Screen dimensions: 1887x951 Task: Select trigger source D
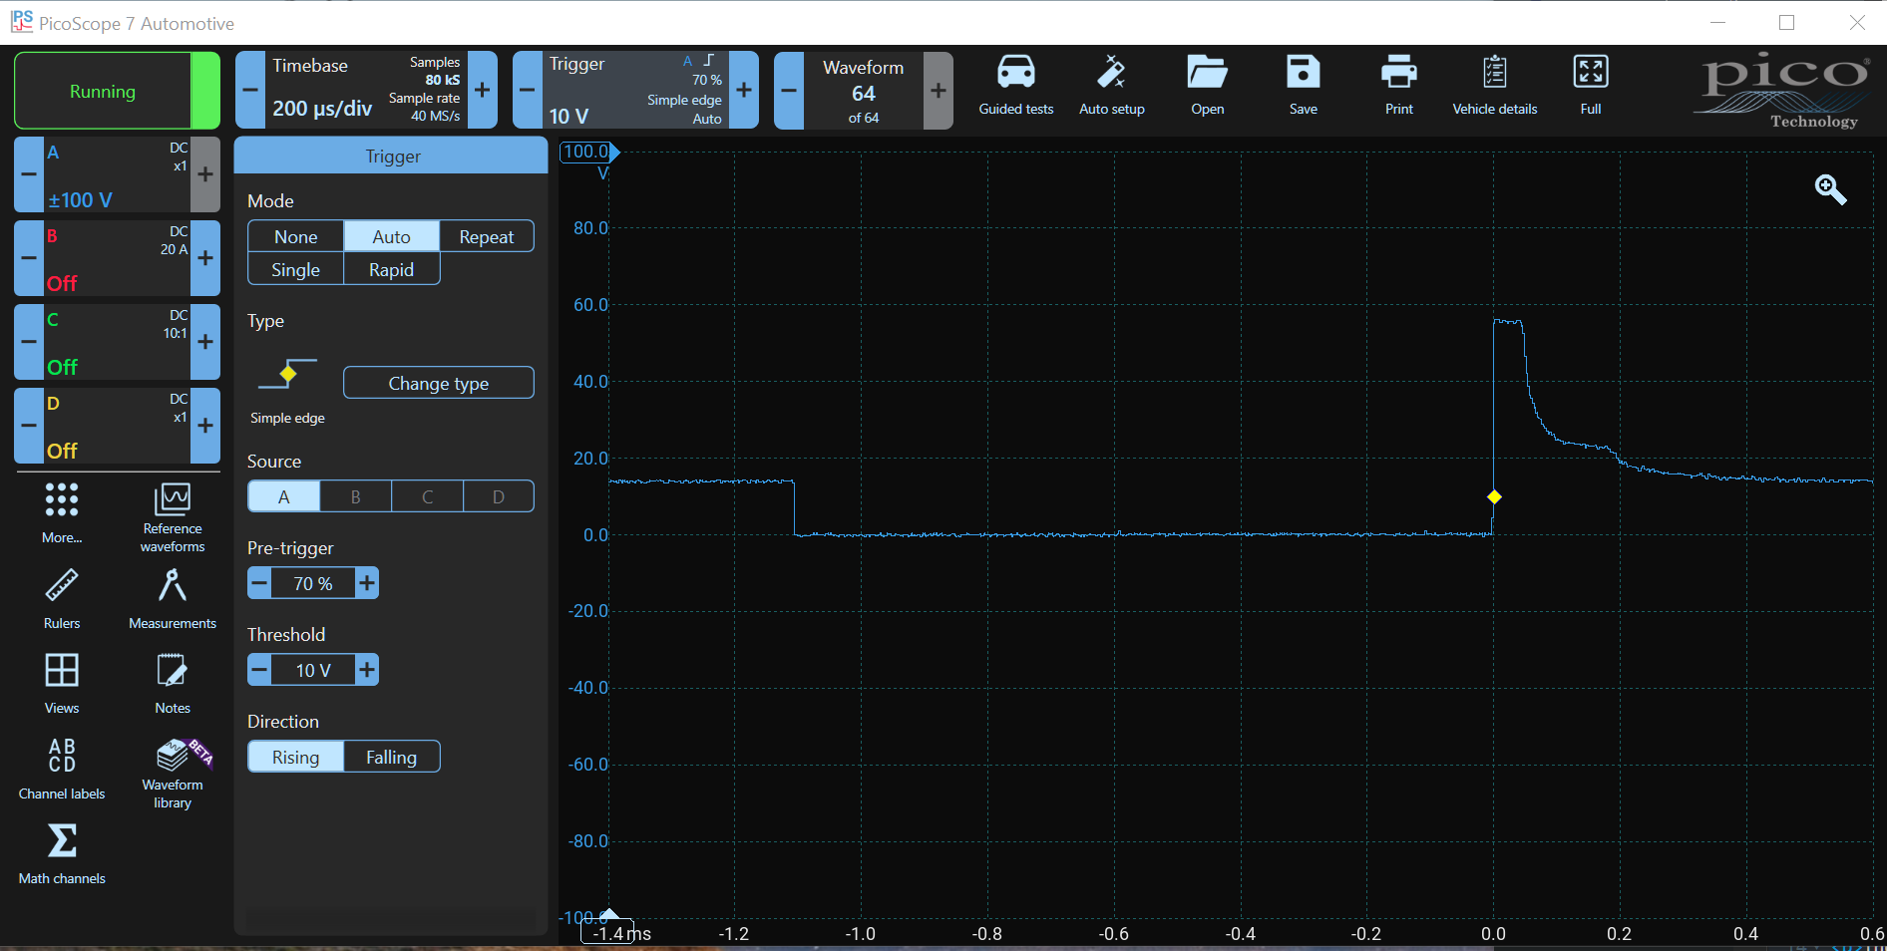click(499, 496)
